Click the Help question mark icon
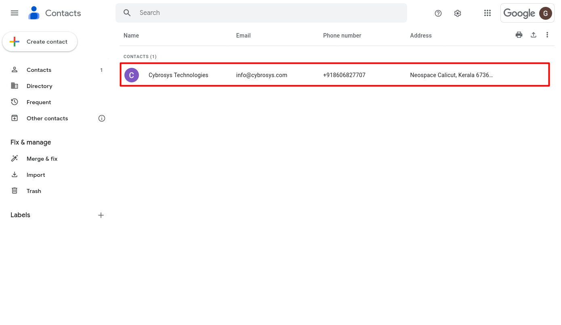 [438, 13]
